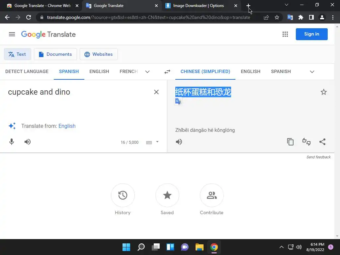Open File Explorer from taskbar

(x=199, y=247)
